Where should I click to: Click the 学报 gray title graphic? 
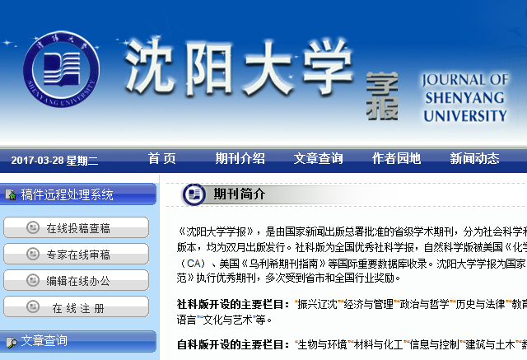(x=382, y=96)
